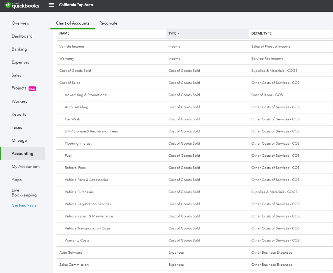Select the Chart of Accounts tab
The width and height of the screenshot is (333, 273).
[73, 23]
